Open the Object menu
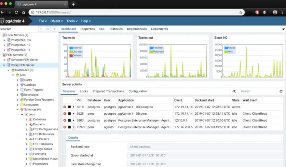This screenshot has height=167, width=286. coord(56,21)
